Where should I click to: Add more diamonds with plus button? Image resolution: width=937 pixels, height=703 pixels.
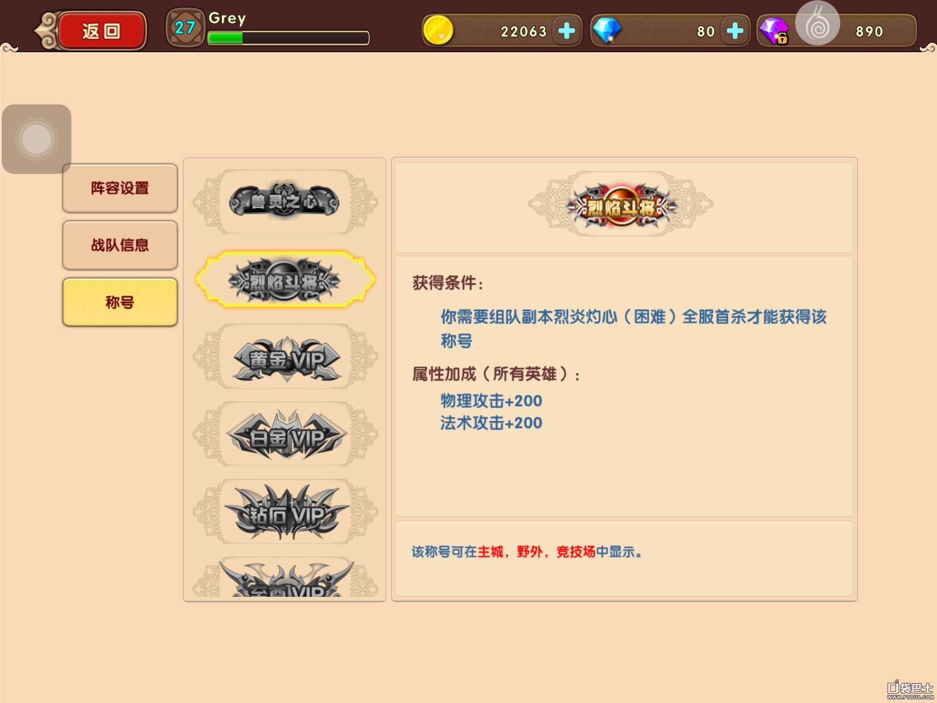coord(735,31)
